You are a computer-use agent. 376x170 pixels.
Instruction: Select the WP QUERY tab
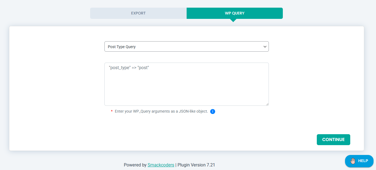(x=235, y=13)
